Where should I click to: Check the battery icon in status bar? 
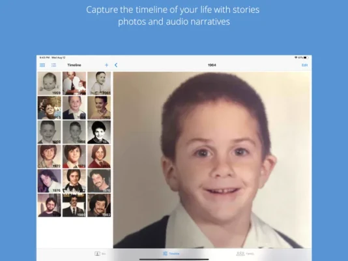click(x=306, y=57)
